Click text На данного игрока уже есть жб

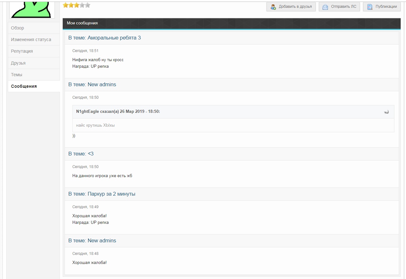[x=102, y=176]
